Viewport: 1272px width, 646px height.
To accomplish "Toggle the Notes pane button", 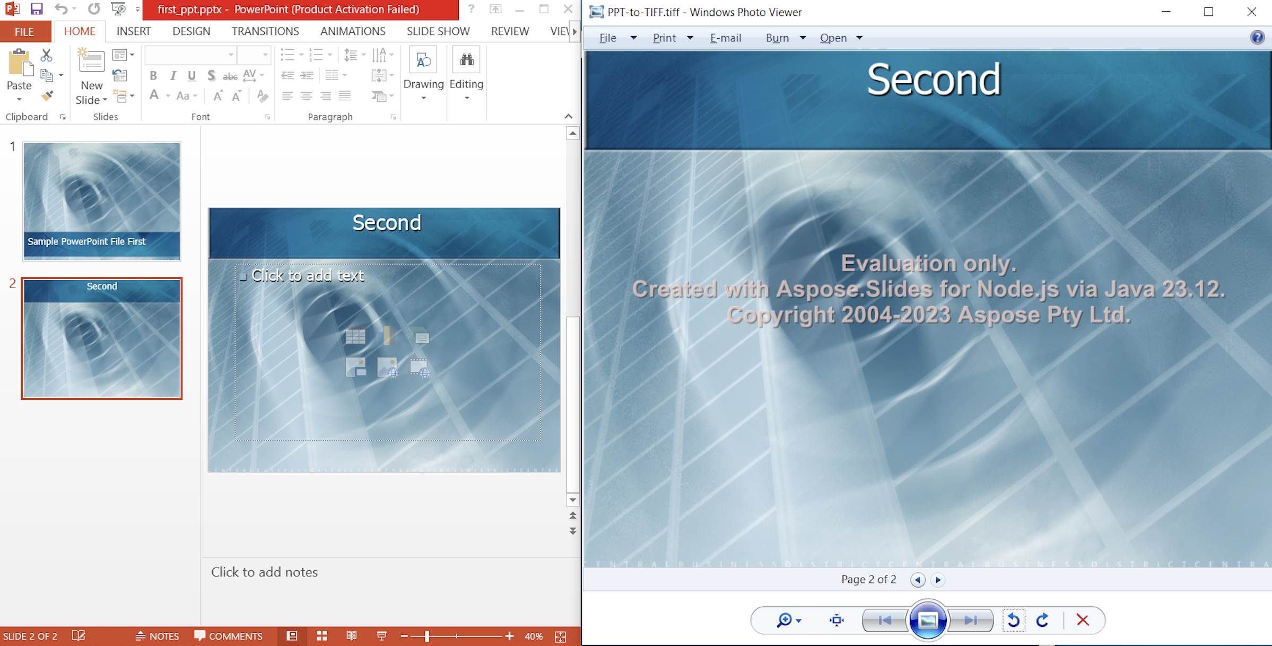I will [x=158, y=636].
